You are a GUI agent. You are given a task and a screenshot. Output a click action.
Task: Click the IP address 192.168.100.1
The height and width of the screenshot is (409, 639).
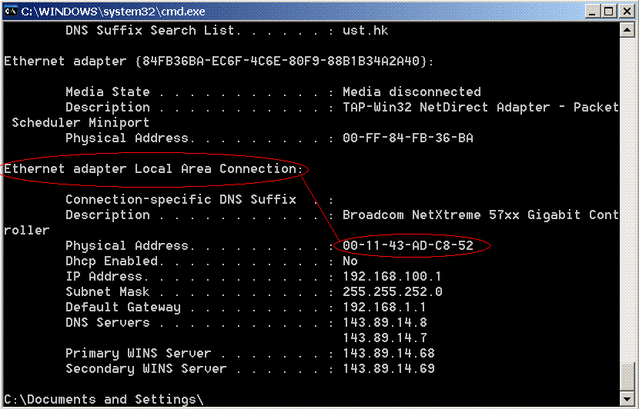pyautogui.click(x=392, y=276)
